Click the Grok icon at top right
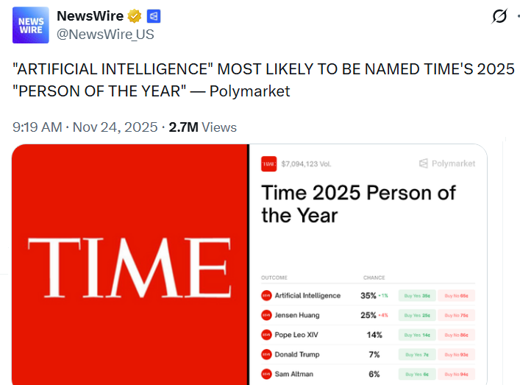Screen dimensions: 520x385 (499, 16)
